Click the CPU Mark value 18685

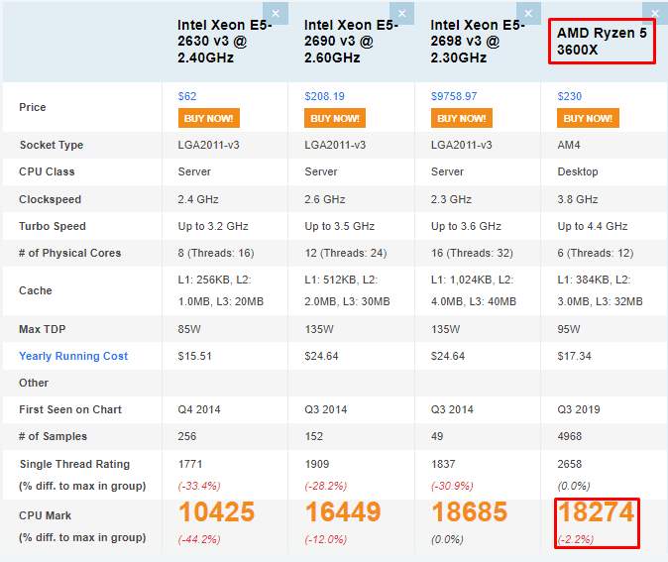470,511
